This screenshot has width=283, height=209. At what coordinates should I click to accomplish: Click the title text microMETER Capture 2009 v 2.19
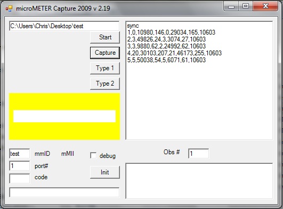tap(63, 9)
